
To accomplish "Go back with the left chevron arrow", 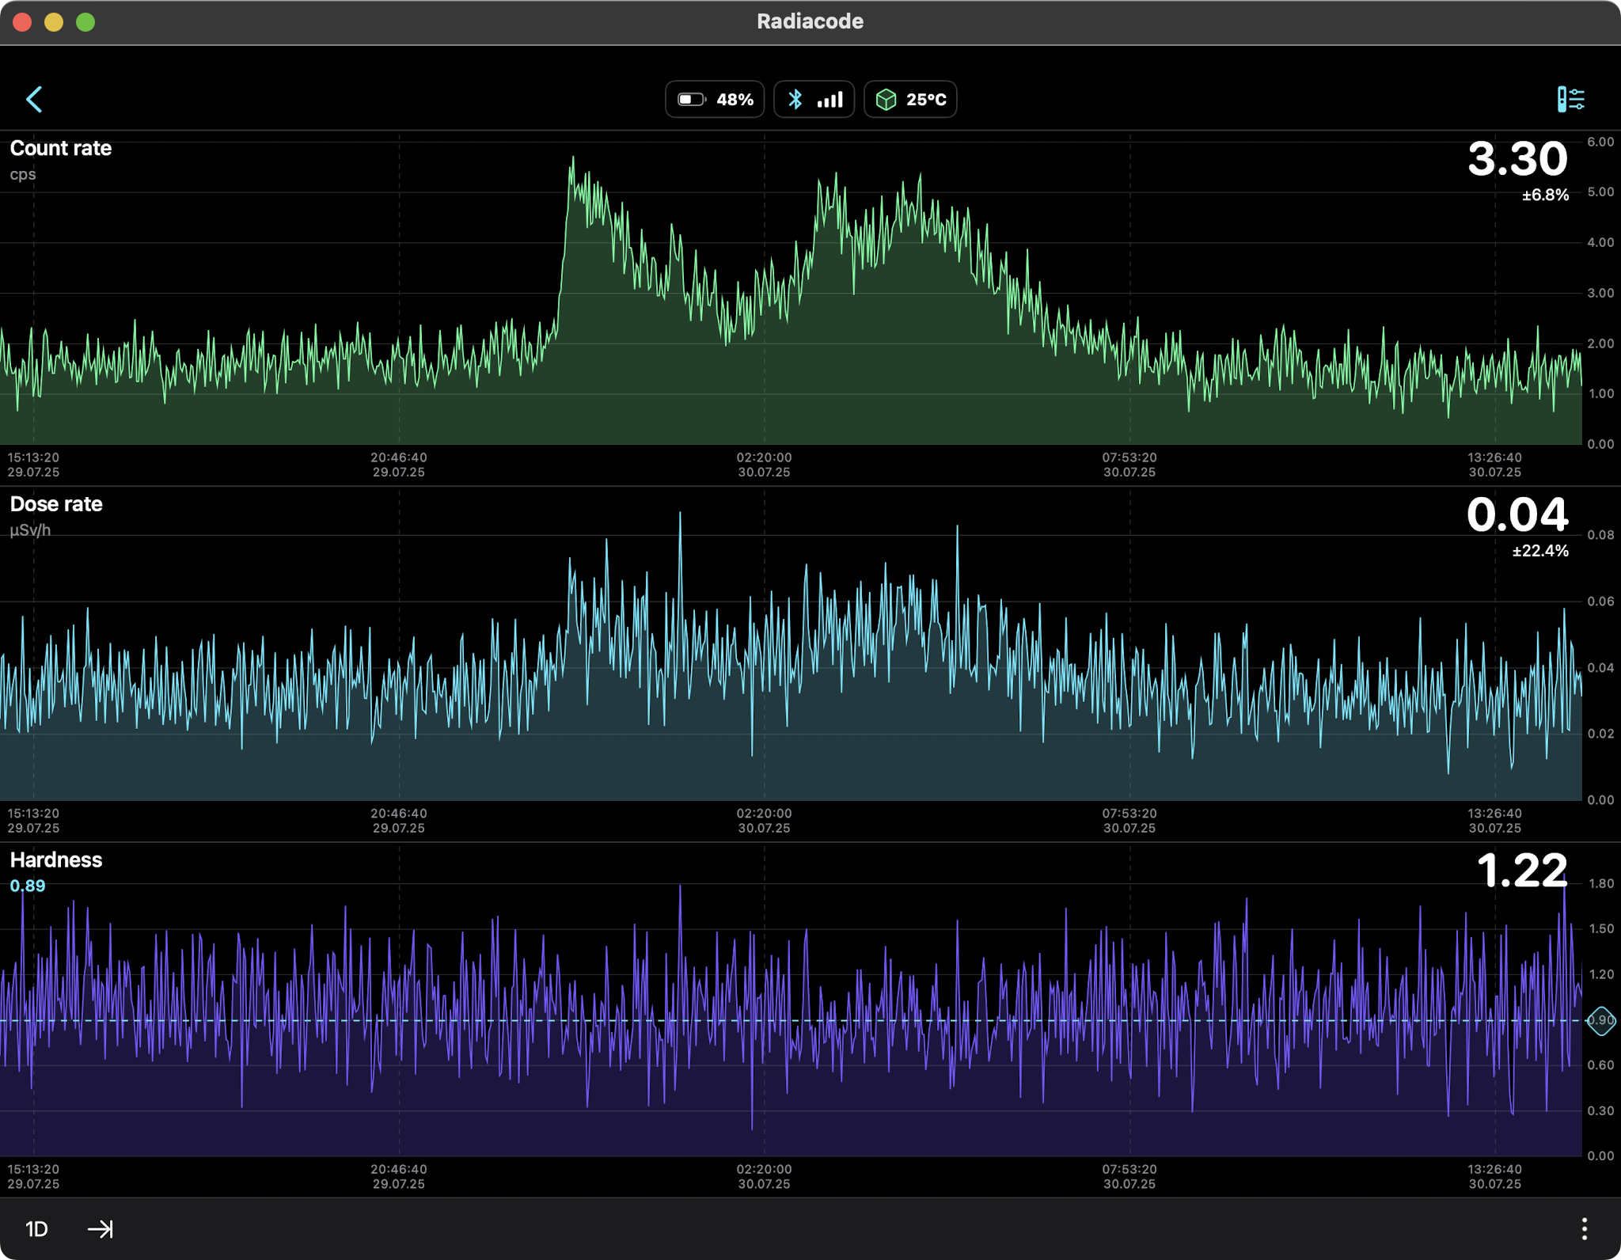I will [34, 100].
